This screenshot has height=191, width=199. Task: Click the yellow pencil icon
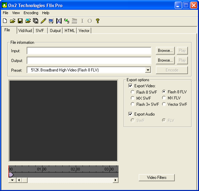pos(43,21)
